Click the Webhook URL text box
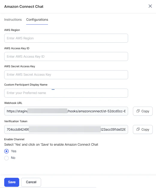 (x=66, y=111)
